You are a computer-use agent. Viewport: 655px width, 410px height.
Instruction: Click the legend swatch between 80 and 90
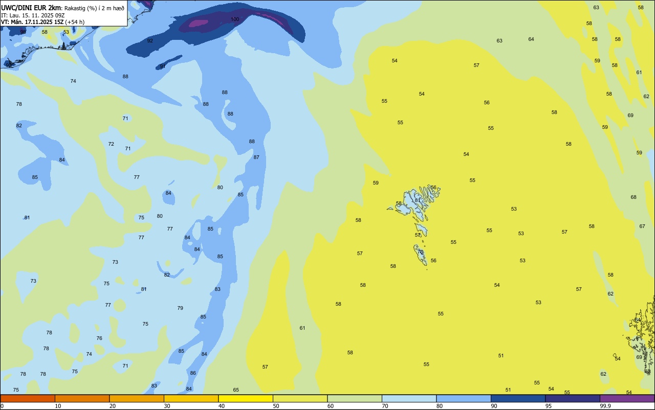click(464, 398)
